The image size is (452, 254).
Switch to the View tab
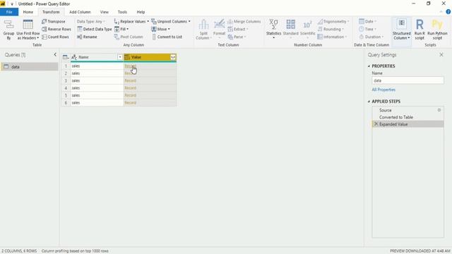(x=105, y=12)
